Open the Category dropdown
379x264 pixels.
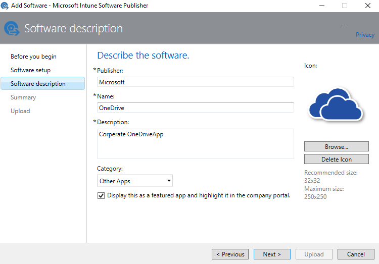click(x=134, y=181)
